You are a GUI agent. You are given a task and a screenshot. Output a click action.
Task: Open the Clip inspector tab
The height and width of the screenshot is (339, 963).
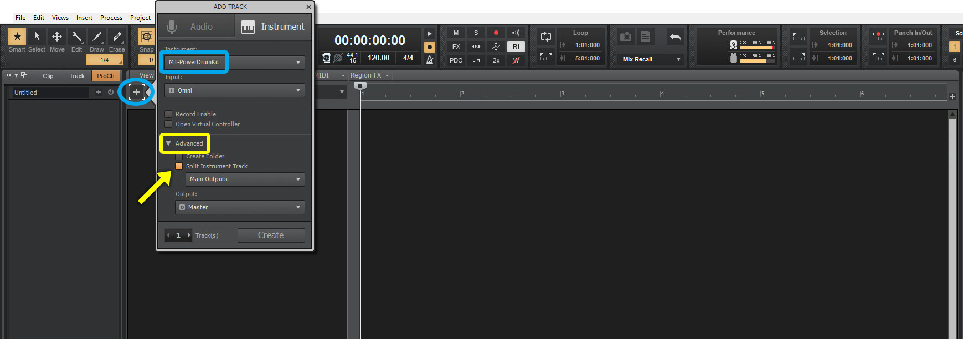pyautogui.click(x=48, y=76)
